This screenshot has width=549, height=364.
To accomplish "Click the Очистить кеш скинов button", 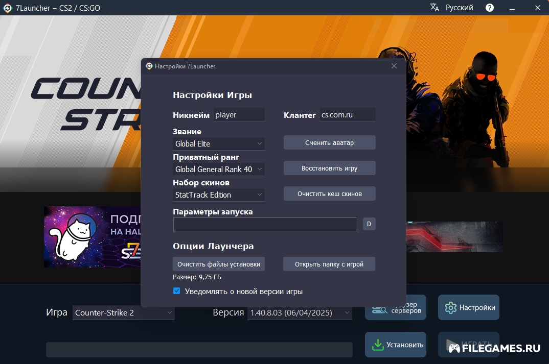I will (330, 193).
